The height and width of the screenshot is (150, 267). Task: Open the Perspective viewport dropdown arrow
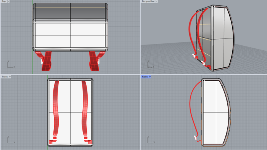pos(157,1)
